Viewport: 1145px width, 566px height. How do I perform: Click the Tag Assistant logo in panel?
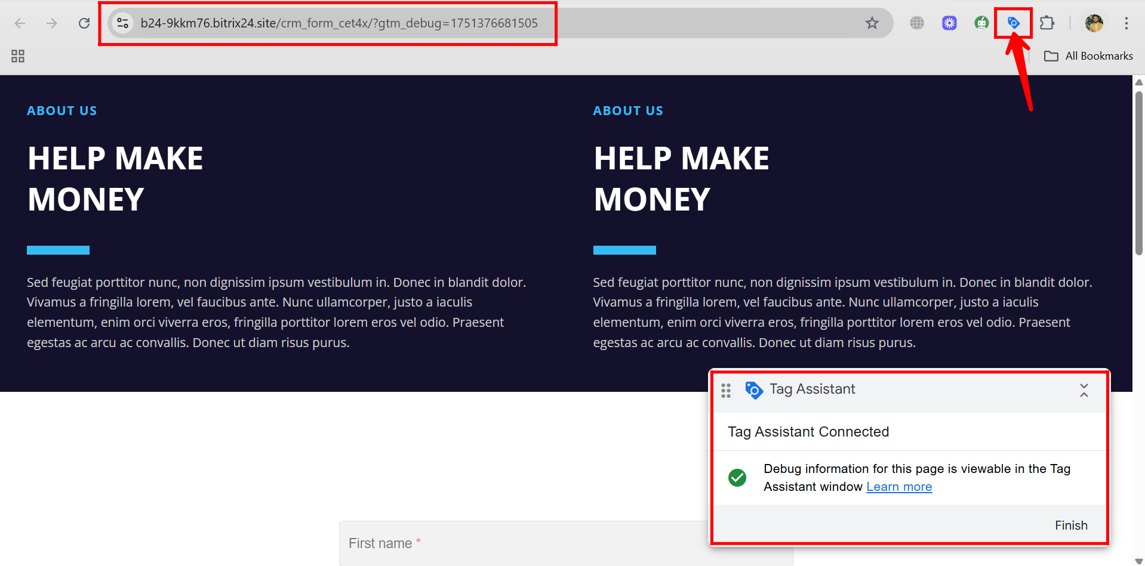754,391
